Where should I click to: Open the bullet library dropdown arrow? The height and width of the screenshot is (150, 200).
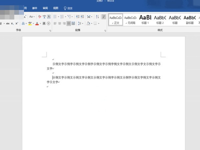click(58, 17)
